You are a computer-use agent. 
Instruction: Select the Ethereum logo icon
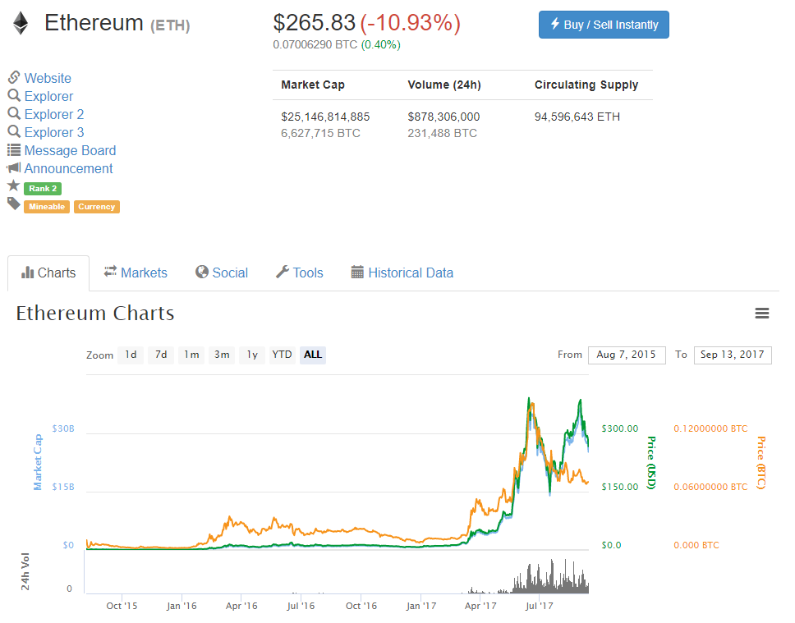19,22
